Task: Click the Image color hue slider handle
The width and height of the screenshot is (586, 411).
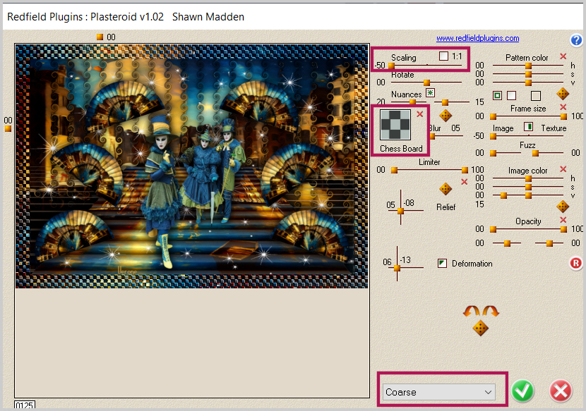Action: click(x=528, y=179)
